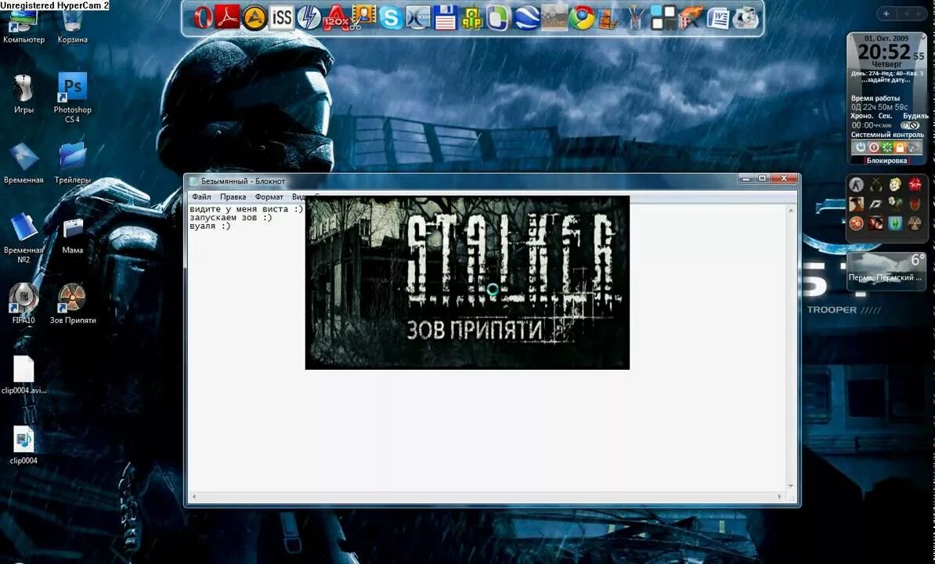The image size is (935, 564).
Task: Open Microsoft Word from the dock
Action: coord(717,18)
